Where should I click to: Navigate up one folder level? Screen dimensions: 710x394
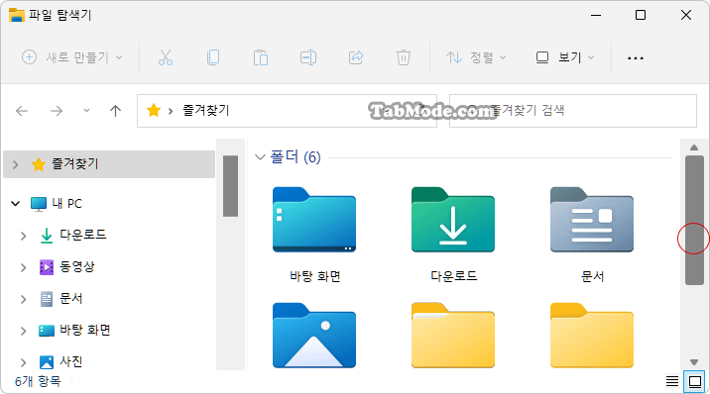coord(115,111)
